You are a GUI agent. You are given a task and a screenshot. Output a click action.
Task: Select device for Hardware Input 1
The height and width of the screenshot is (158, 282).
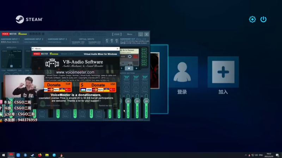(10, 42)
